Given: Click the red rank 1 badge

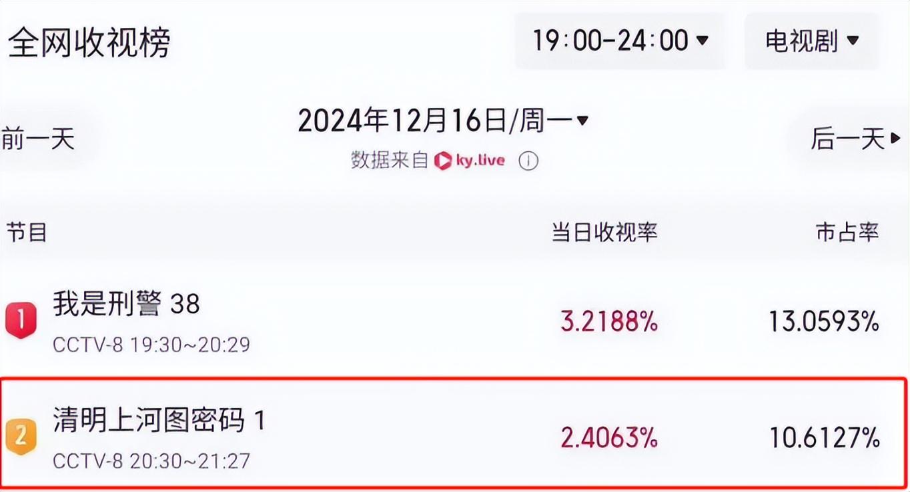Looking at the screenshot, I should (x=21, y=321).
